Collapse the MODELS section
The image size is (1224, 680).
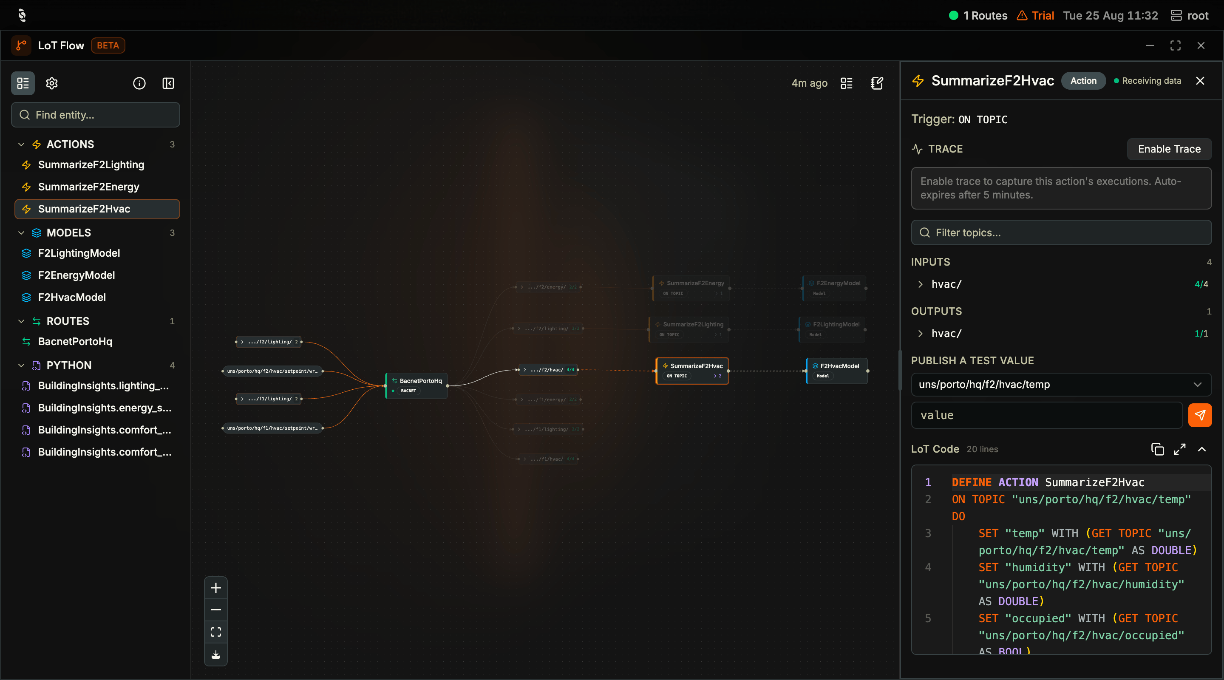21,233
